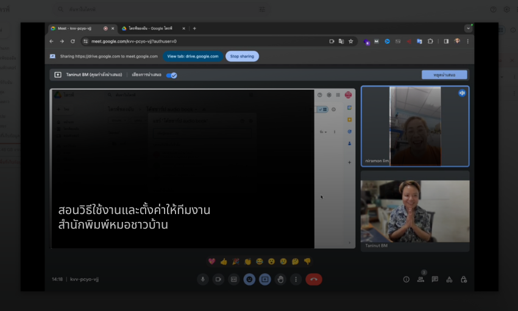Click the address bar URL
Screen dimensions: 518x311
click(134, 41)
